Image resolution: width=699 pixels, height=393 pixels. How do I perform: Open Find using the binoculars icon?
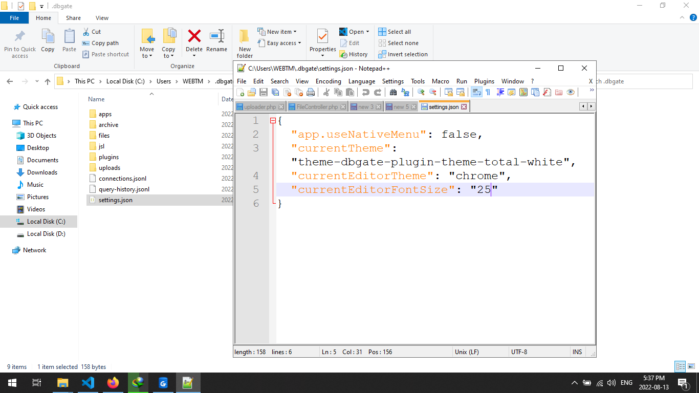[x=393, y=92]
